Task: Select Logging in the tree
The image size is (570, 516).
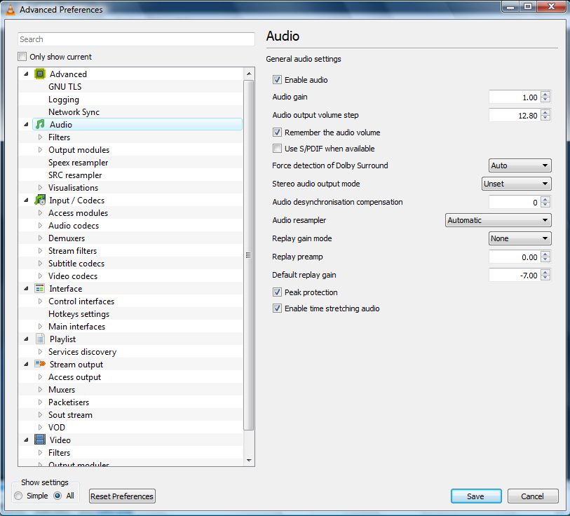Action: coord(64,100)
